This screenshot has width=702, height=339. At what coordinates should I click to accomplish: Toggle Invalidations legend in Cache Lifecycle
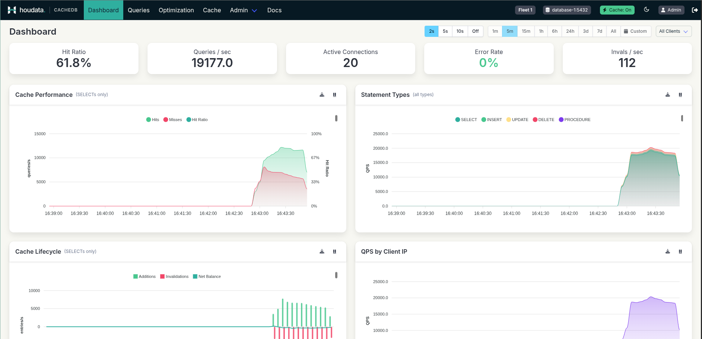174,276
